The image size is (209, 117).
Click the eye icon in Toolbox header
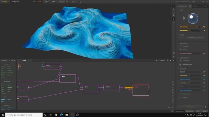click(12, 60)
